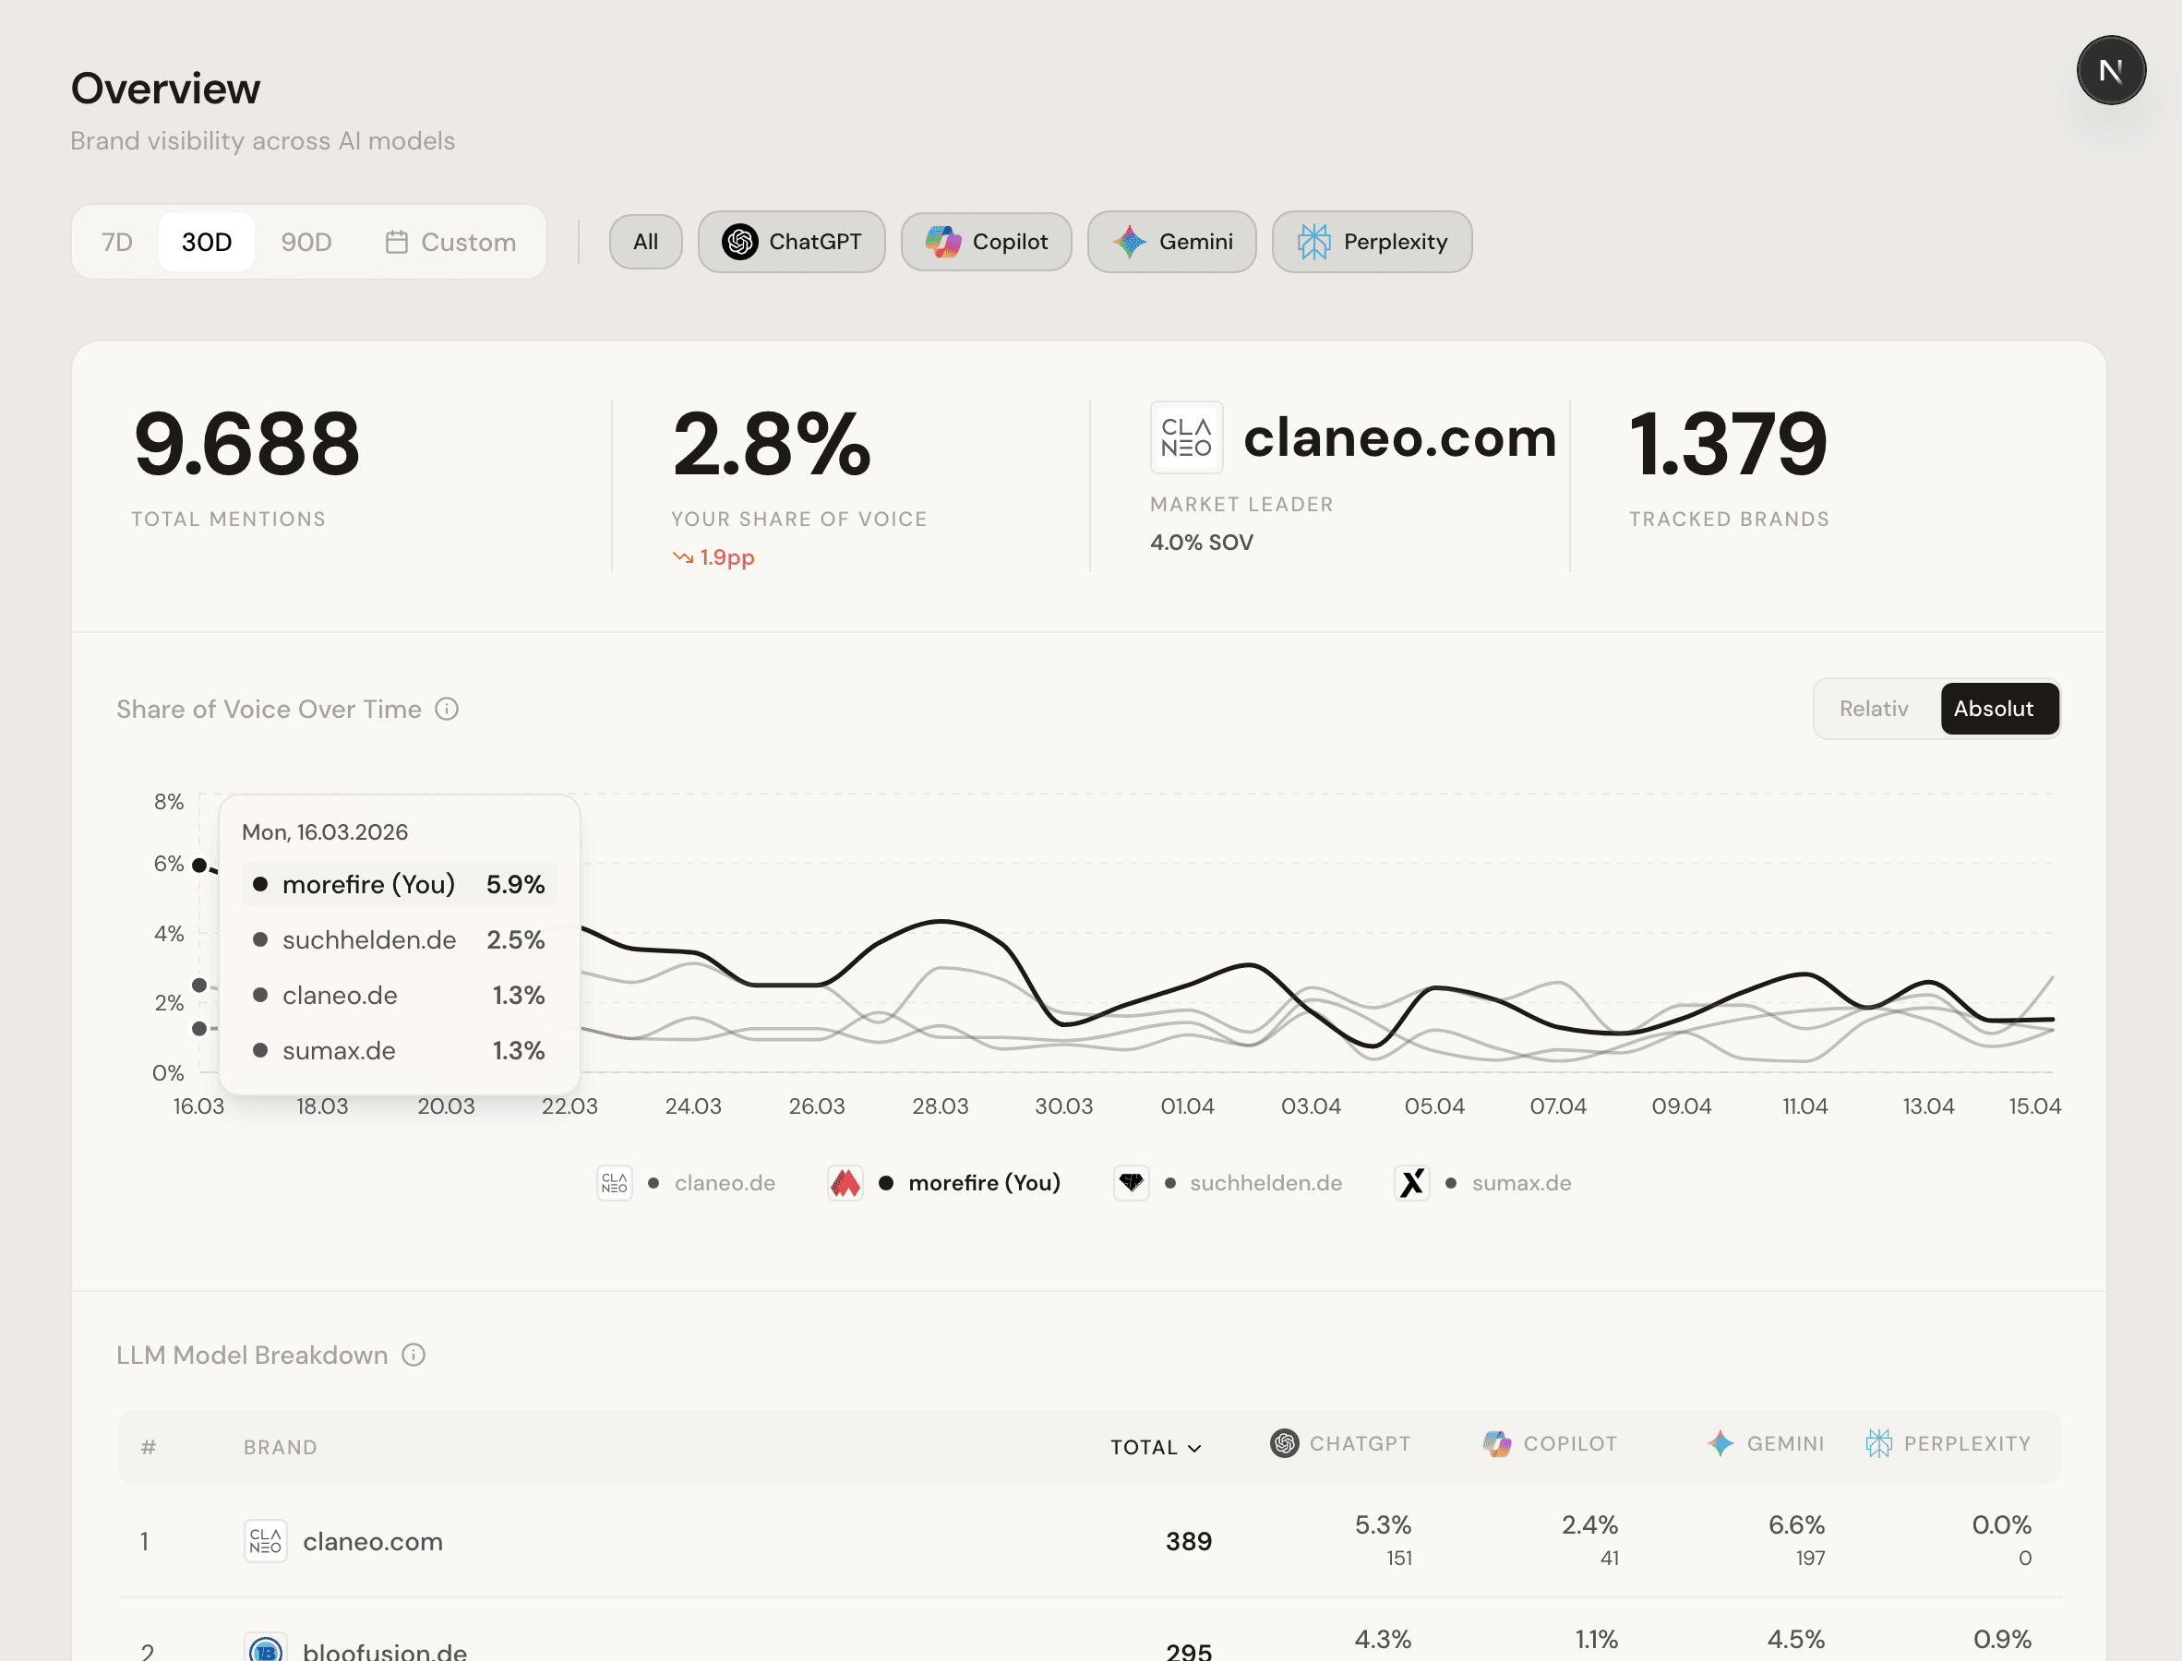Toggle the Copilot model filter
2182x1661 pixels.
[x=986, y=242]
